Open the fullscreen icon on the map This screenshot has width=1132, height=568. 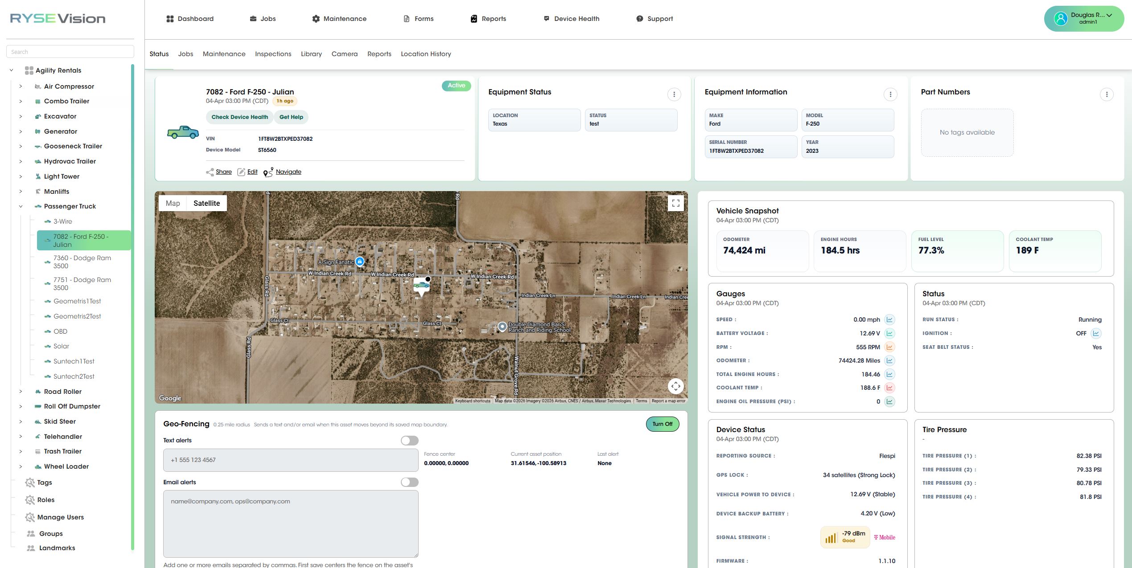[676, 203]
